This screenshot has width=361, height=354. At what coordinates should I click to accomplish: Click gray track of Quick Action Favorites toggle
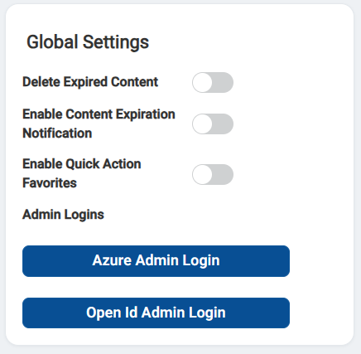(223, 174)
